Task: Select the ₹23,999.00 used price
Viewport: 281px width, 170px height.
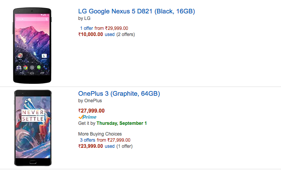Action: (x=91, y=146)
